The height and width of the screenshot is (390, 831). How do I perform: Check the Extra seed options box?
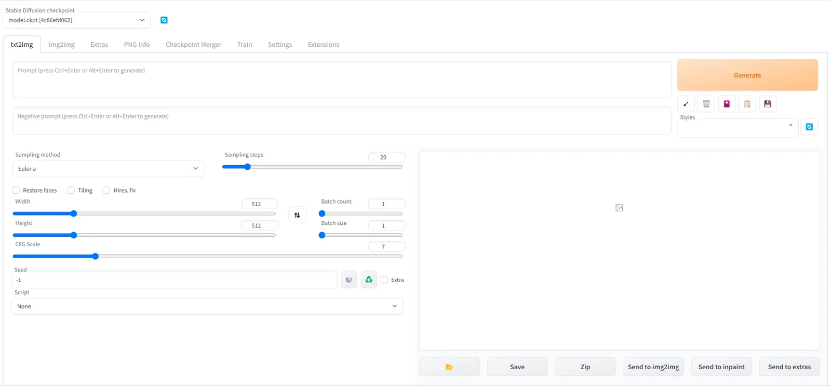[x=384, y=280]
